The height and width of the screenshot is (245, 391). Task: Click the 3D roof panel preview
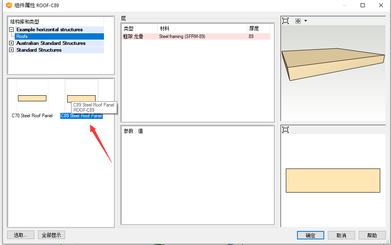(x=333, y=64)
